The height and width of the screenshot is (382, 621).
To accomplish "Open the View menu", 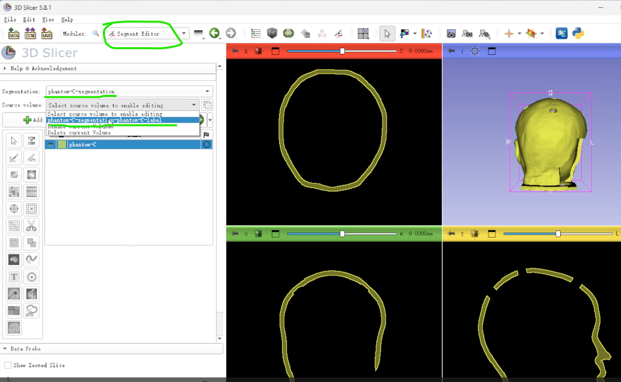I will click(x=48, y=19).
